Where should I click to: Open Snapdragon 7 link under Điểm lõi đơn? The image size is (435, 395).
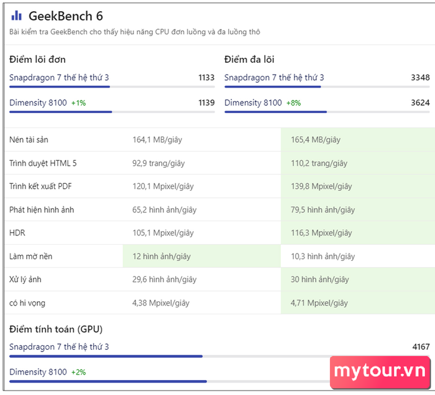coord(59,78)
